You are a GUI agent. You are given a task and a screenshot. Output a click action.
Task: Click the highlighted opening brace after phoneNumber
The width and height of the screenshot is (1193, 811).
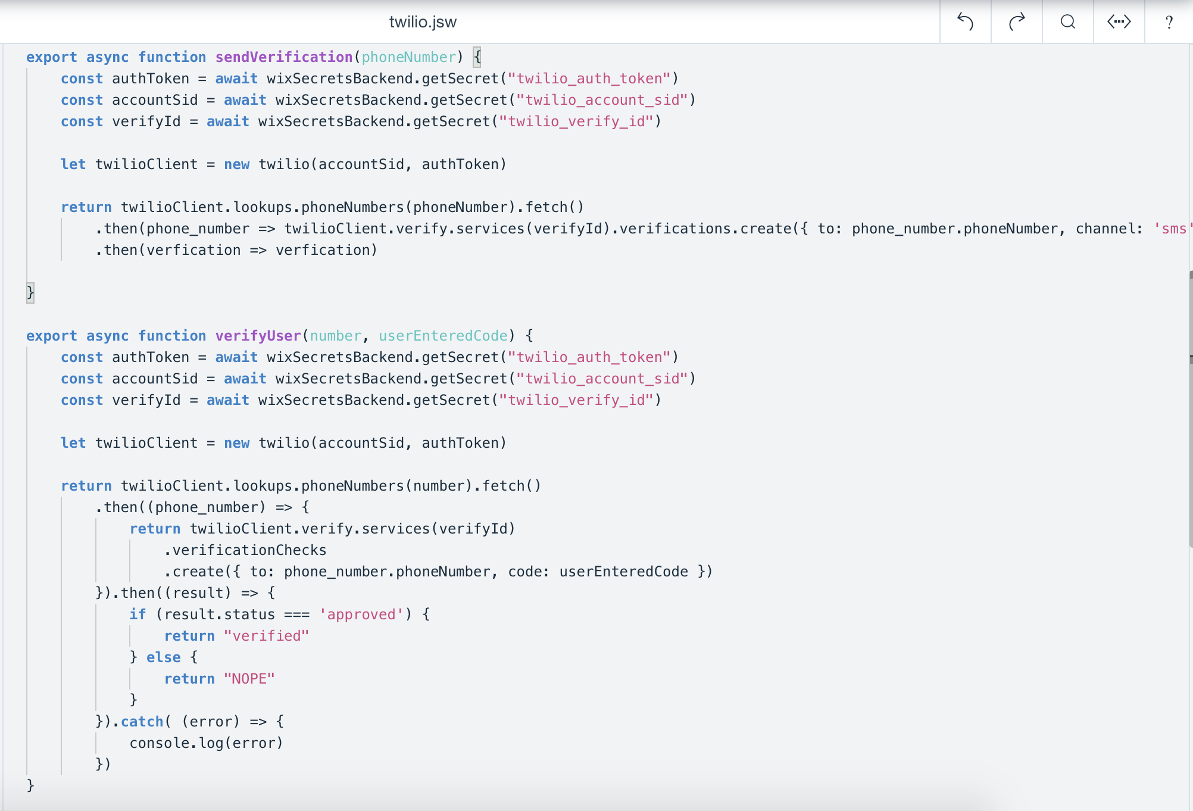tap(477, 57)
